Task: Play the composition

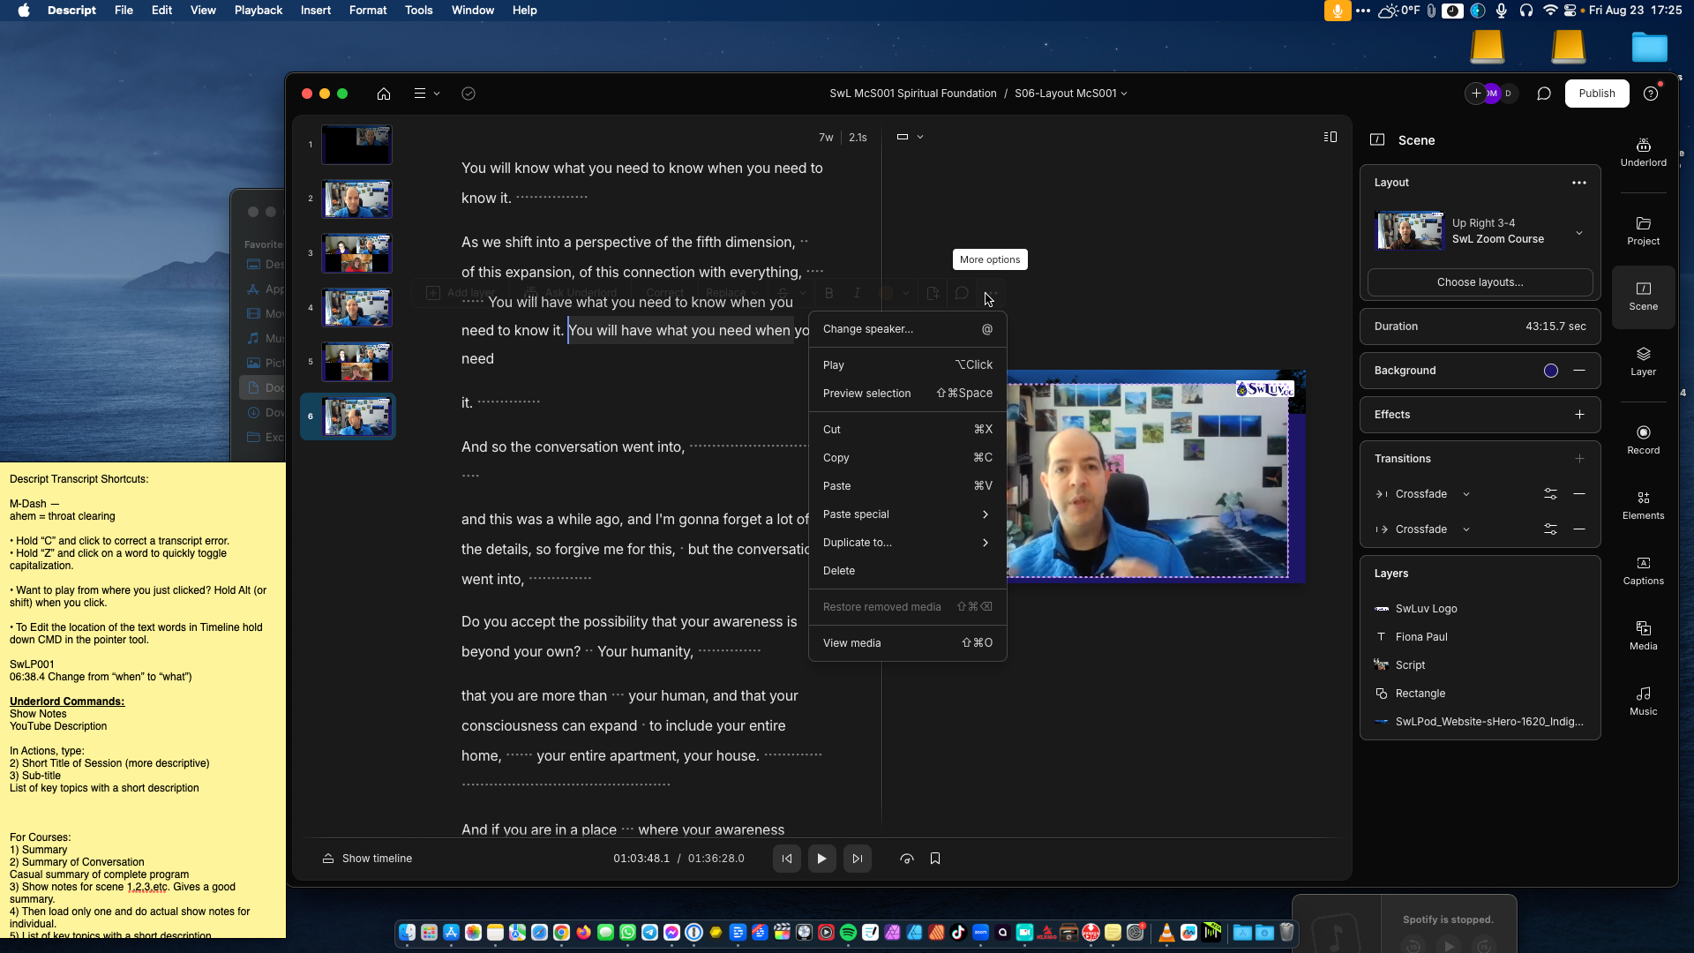Action: (x=821, y=859)
